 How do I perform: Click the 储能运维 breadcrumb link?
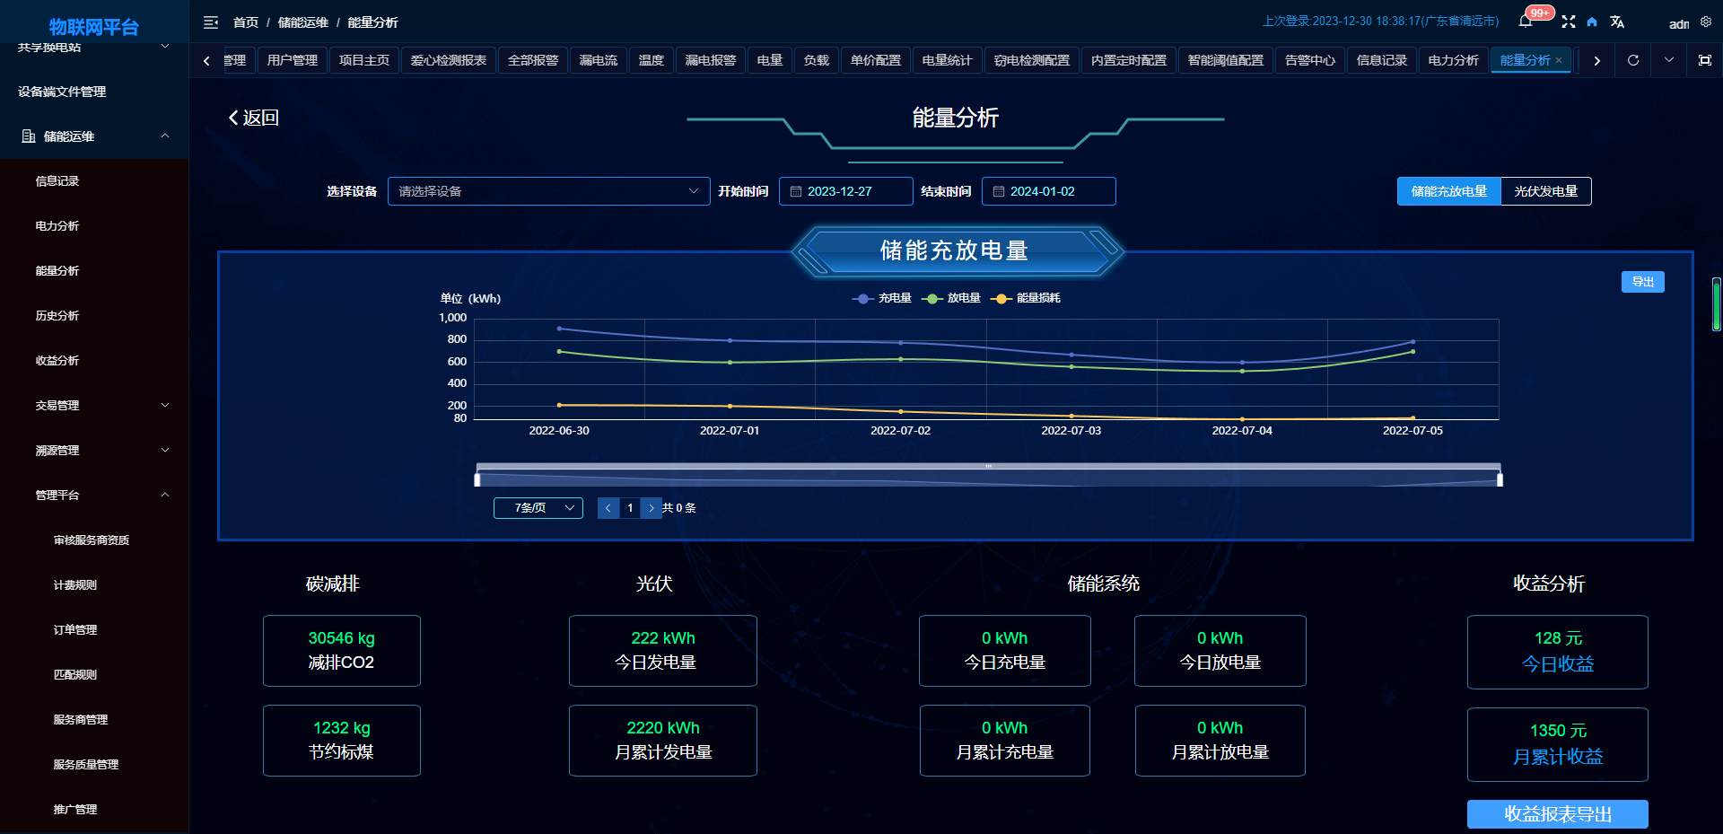[x=303, y=22]
